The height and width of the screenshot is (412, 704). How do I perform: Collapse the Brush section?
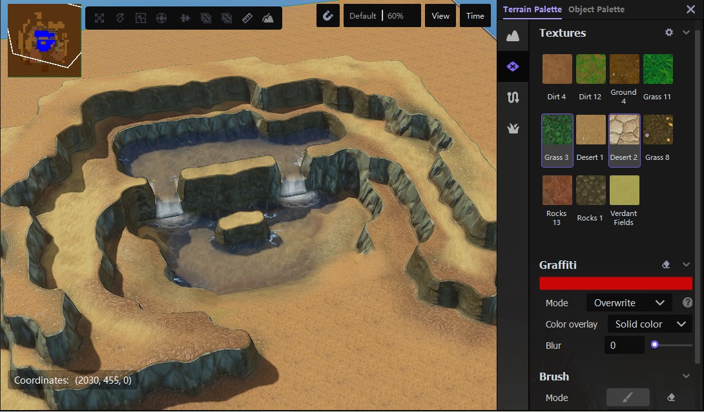pyautogui.click(x=686, y=376)
